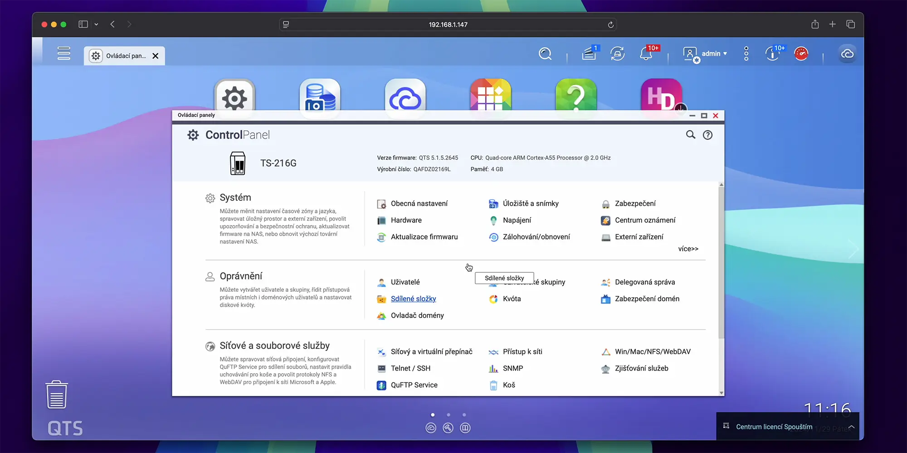Open background tasks icon with badge 1
The height and width of the screenshot is (453, 907).
[589, 54]
